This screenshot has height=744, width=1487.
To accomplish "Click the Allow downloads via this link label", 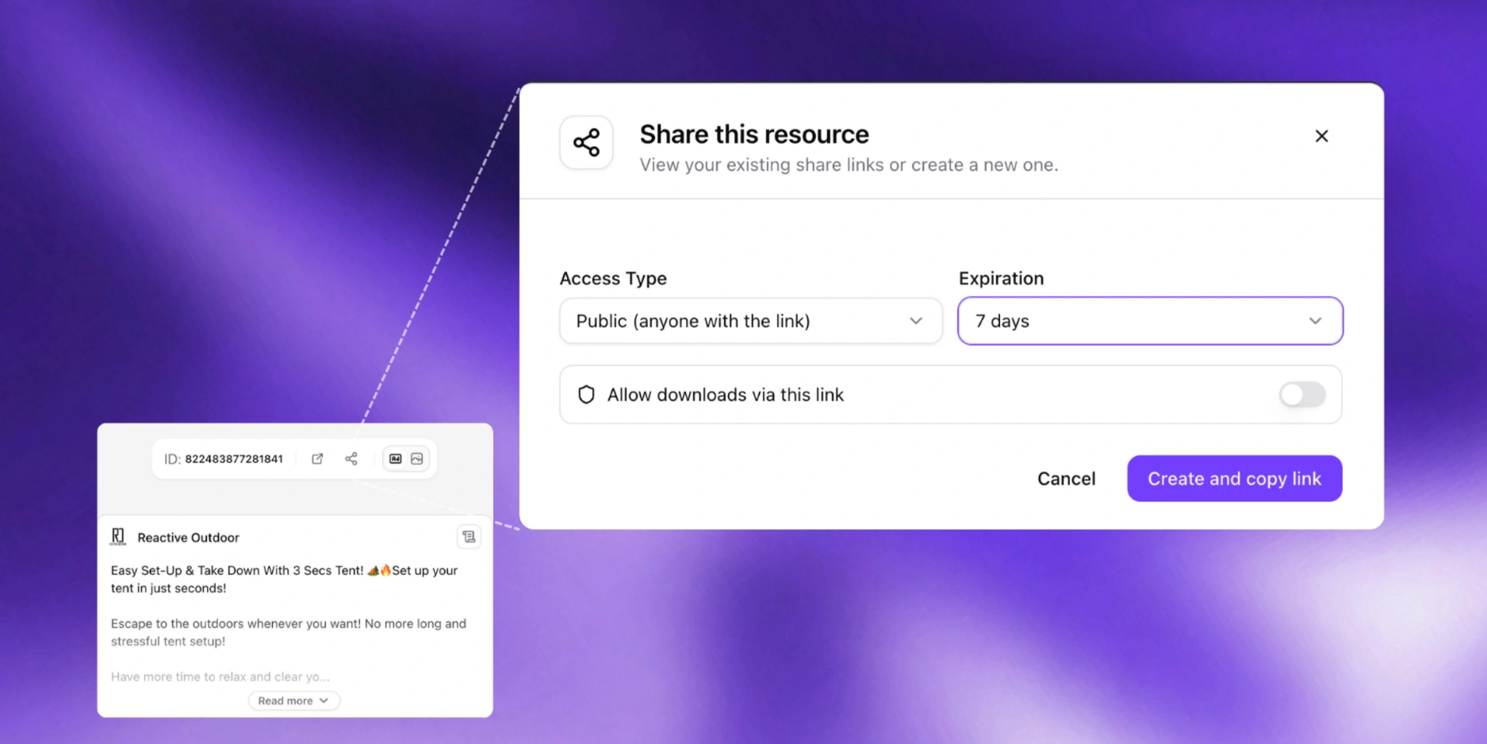I will click(725, 395).
